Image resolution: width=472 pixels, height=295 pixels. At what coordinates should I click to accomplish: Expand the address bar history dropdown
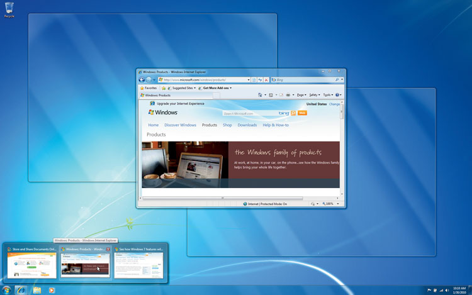pos(249,80)
